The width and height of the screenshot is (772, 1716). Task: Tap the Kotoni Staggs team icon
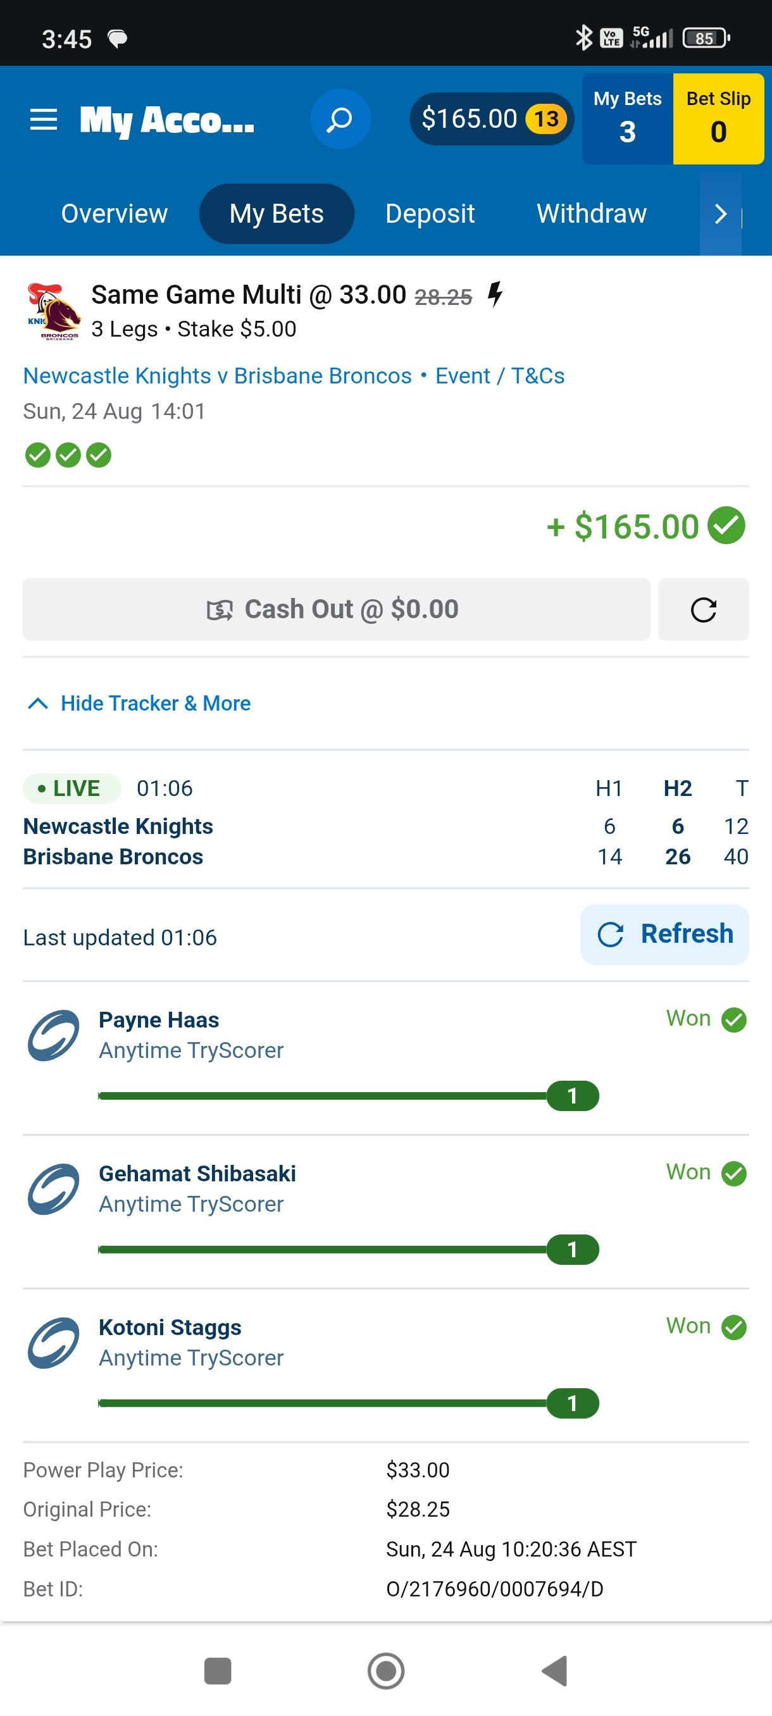(x=53, y=1342)
